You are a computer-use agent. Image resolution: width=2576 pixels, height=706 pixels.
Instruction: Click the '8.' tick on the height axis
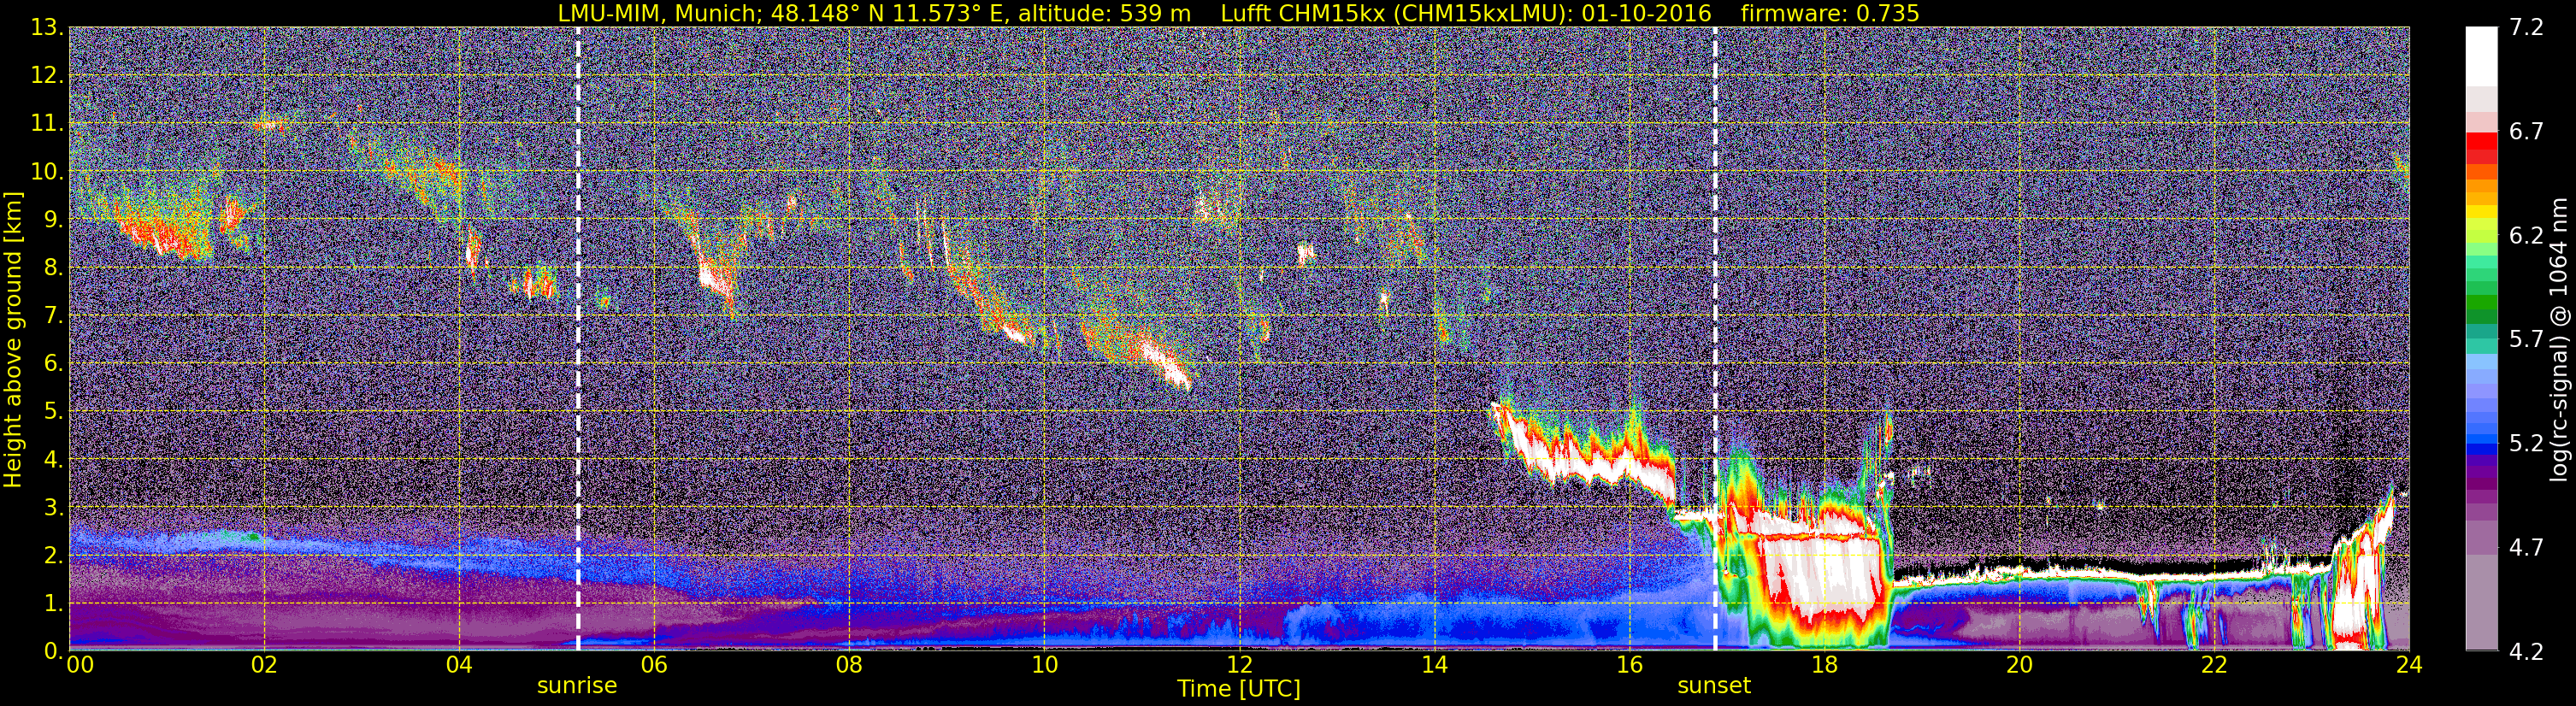[x=52, y=267]
